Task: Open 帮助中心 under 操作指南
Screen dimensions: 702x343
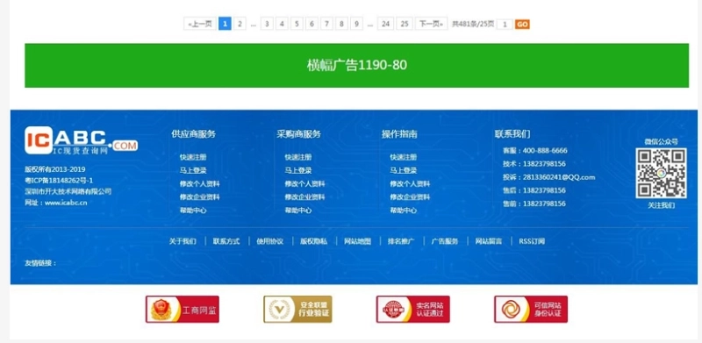Action: click(403, 211)
